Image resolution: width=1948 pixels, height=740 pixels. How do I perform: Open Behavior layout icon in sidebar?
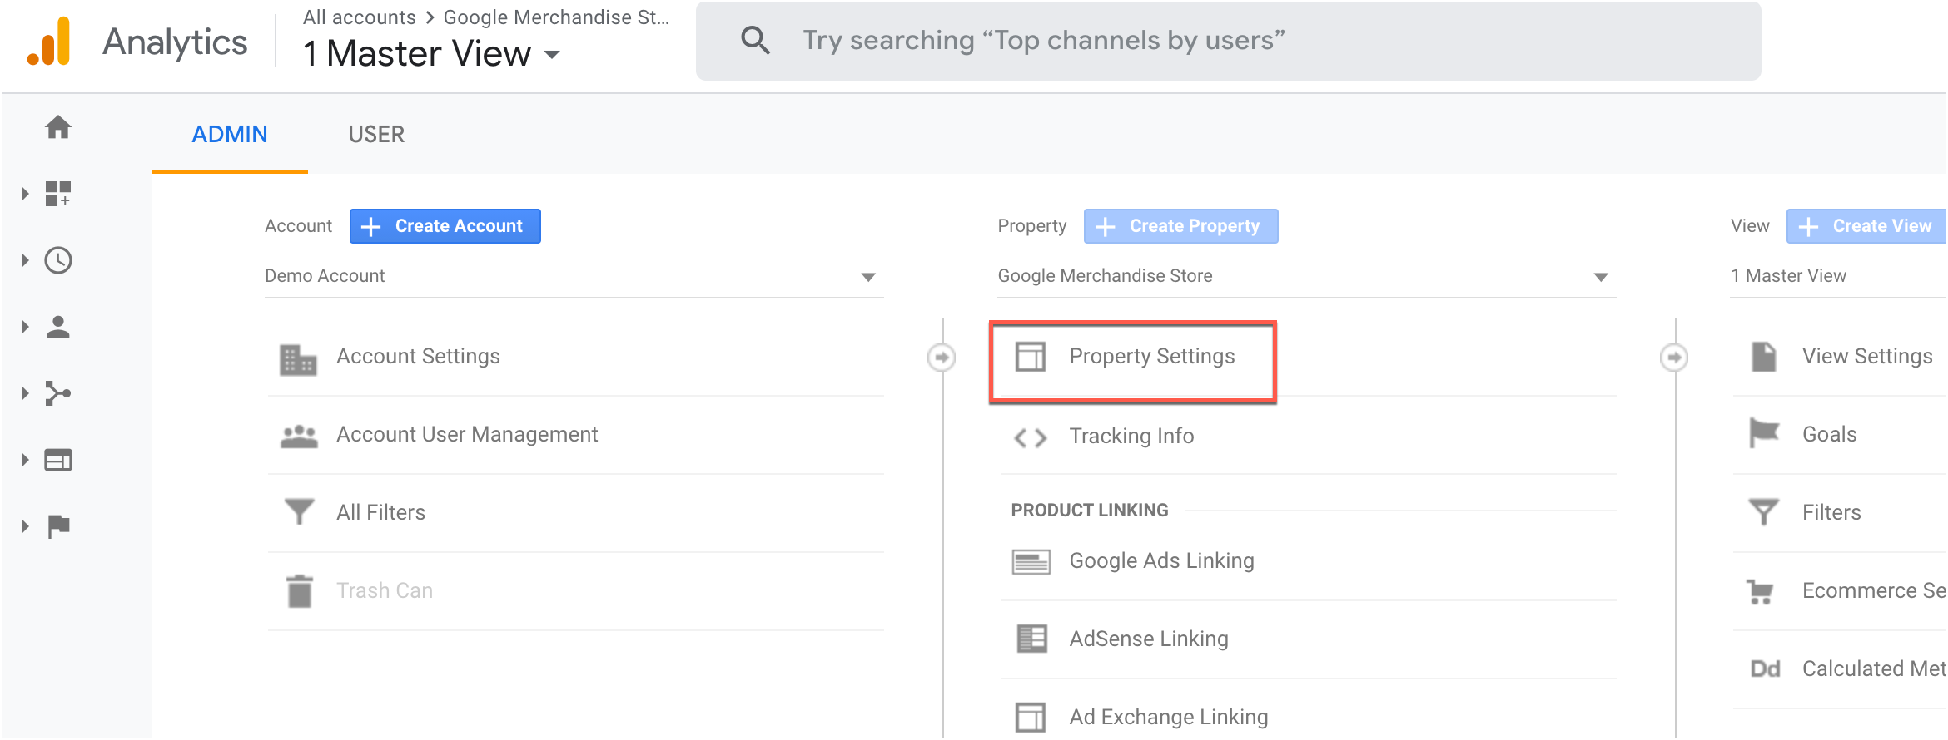58,460
